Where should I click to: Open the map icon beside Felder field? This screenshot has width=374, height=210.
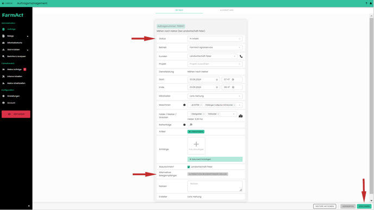coord(241,116)
